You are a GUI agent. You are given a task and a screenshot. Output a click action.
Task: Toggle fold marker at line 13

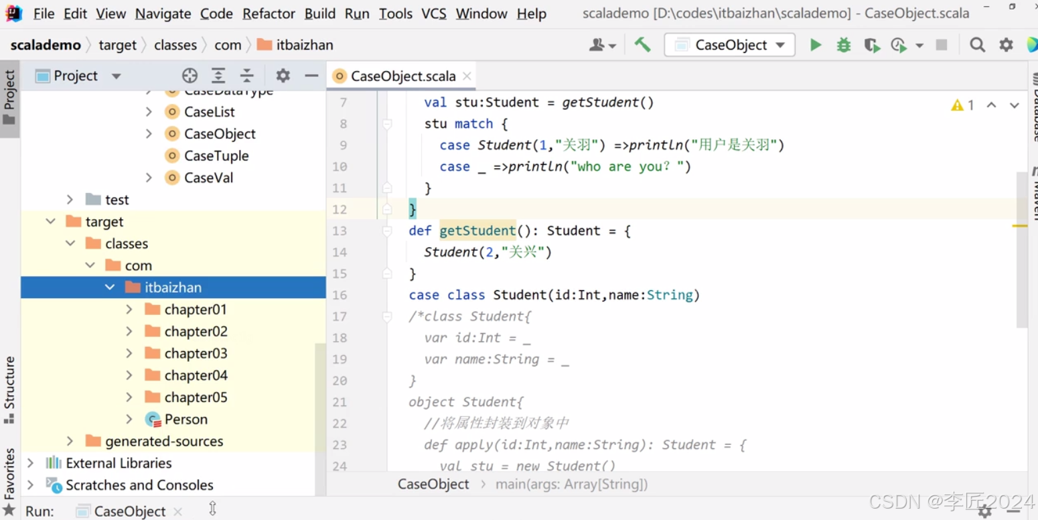tap(387, 231)
